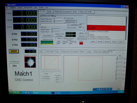Click the red Origins indicator button

pyautogui.click(x=81, y=43)
